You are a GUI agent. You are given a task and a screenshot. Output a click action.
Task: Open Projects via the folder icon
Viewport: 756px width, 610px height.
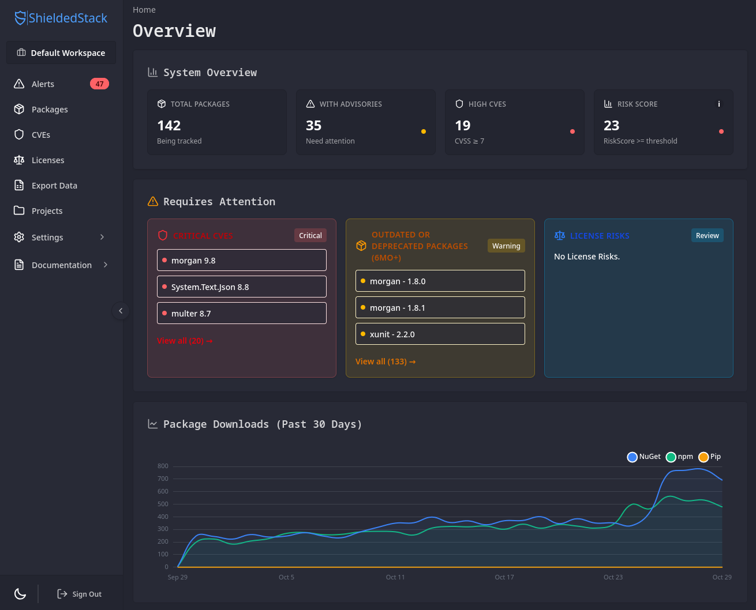20,210
